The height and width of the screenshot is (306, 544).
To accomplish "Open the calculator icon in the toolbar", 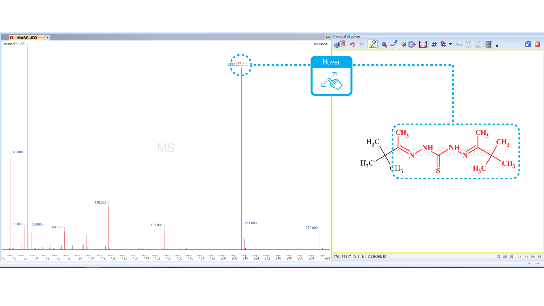I will click(489, 44).
